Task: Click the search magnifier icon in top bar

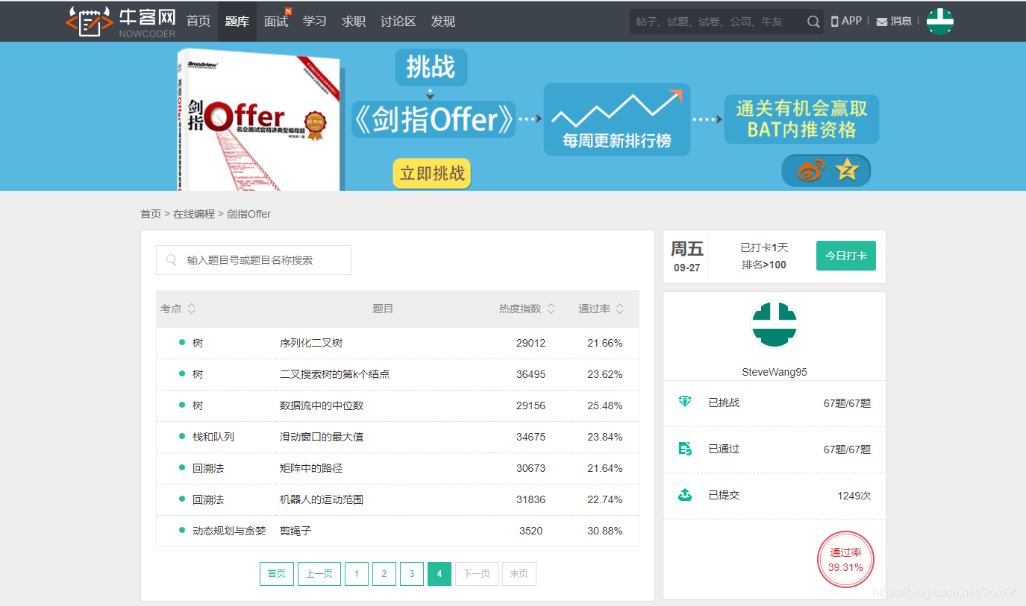Action: tap(813, 22)
